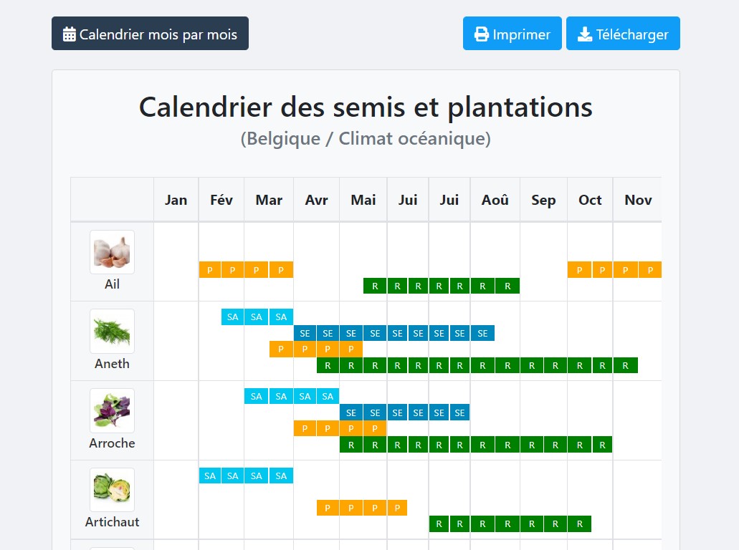Open Calendrier mois par mois view

(150, 34)
